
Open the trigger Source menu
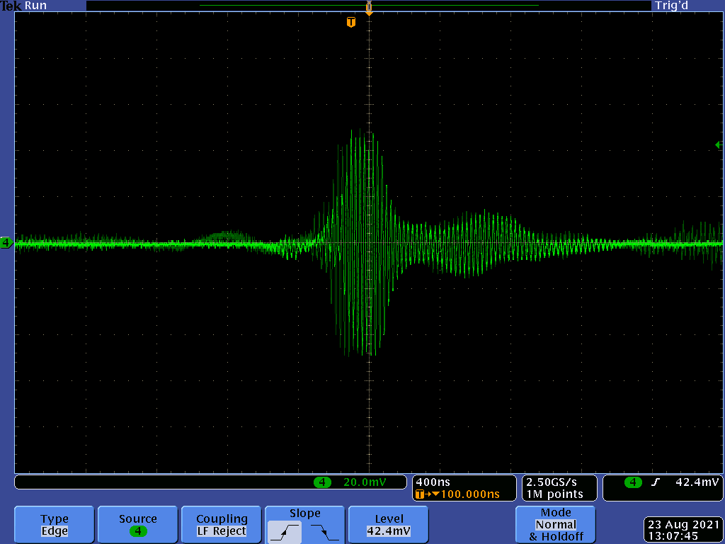point(138,525)
